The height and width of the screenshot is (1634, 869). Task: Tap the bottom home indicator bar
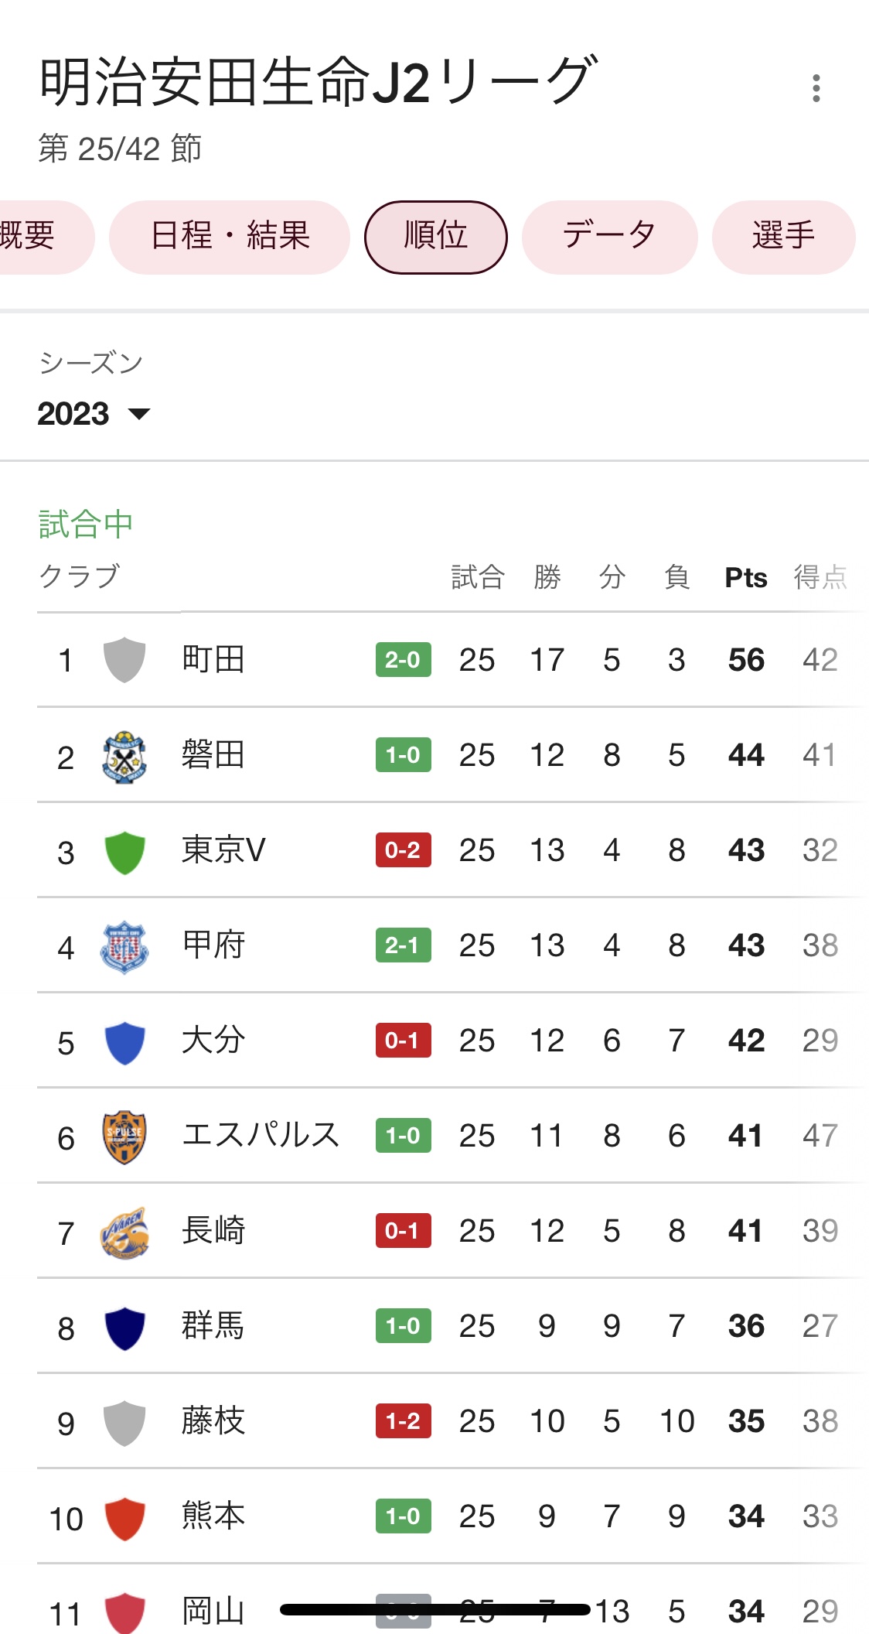point(434,1610)
